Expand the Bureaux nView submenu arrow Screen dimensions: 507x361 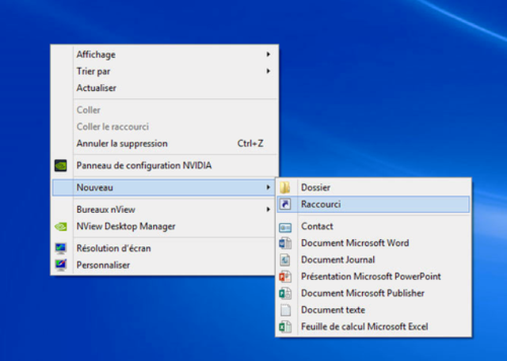(x=268, y=210)
